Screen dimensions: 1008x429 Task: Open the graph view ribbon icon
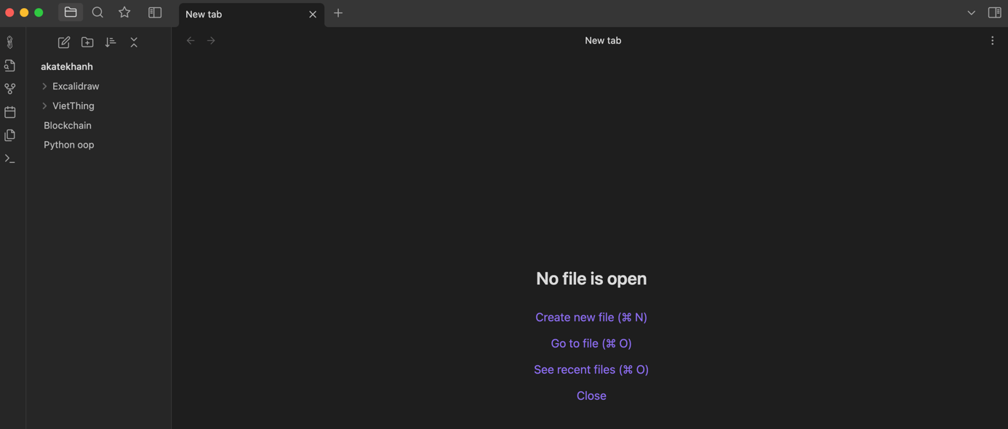(x=10, y=89)
